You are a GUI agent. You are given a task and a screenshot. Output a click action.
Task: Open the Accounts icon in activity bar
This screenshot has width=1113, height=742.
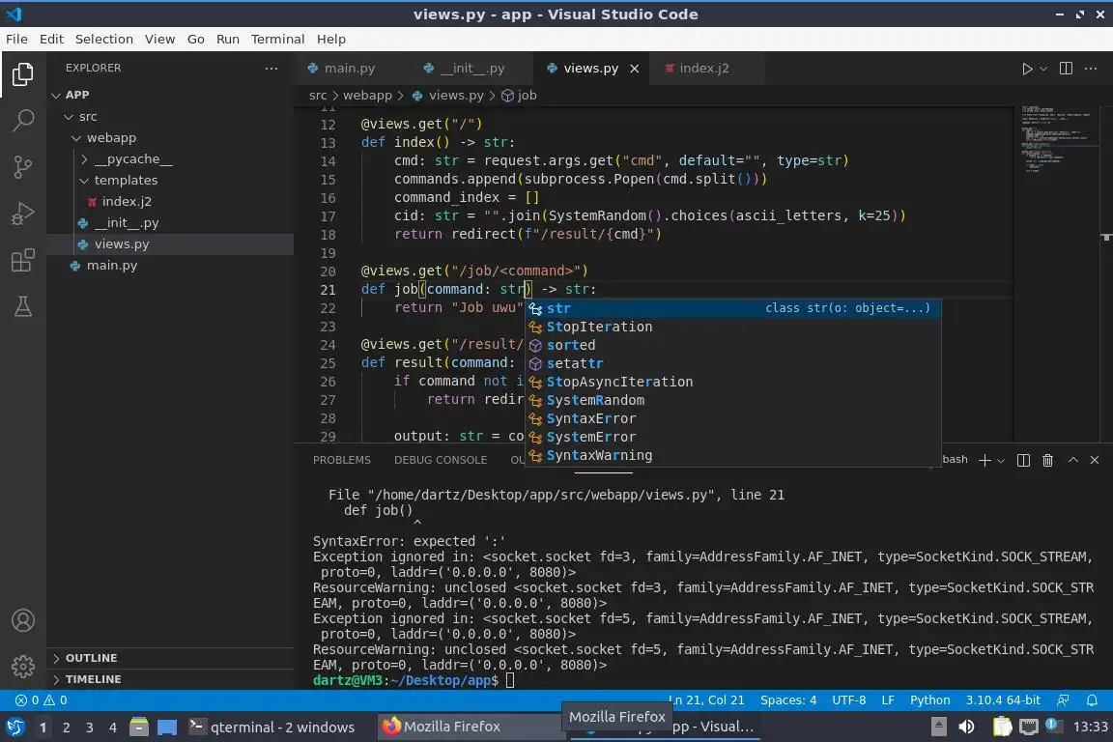click(x=23, y=620)
